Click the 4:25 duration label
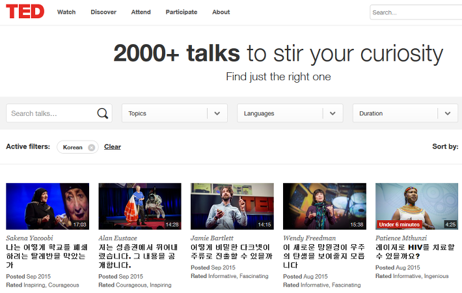 (x=450, y=225)
